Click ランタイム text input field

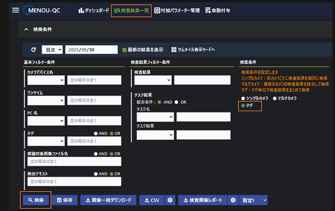(94, 100)
